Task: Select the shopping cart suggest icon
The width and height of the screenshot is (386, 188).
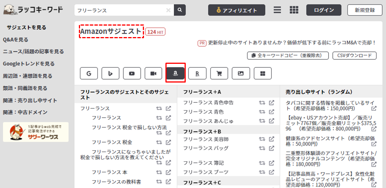Action: pos(219,73)
